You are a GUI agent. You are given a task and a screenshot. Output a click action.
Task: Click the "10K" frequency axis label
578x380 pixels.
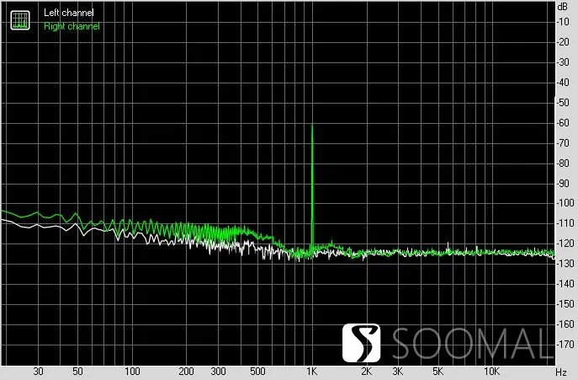(491, 372)
